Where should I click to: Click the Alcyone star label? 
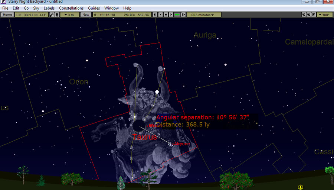[x=182, y=144]
